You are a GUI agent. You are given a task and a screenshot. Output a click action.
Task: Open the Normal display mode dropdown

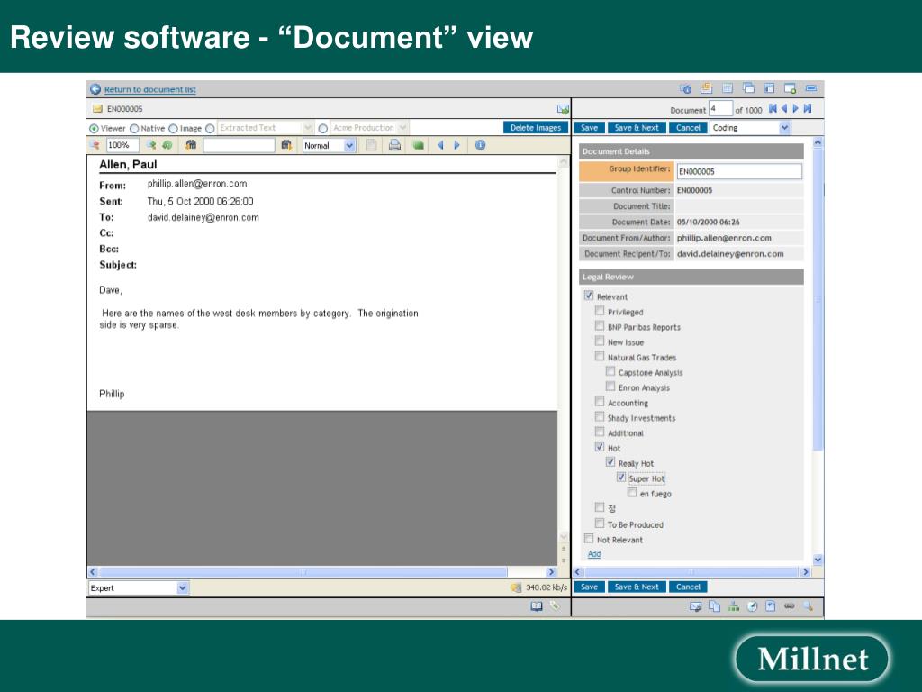[349, 145]
